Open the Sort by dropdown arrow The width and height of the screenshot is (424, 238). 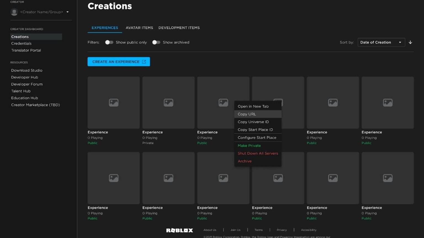coord(400,42)
